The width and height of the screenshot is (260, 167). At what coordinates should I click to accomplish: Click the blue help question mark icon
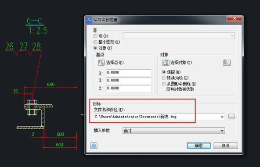[94, 146]
